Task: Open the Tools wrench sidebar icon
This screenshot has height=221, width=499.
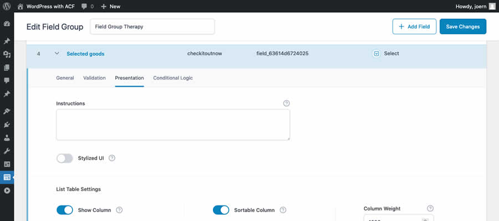Action: [x=7, y=151]
